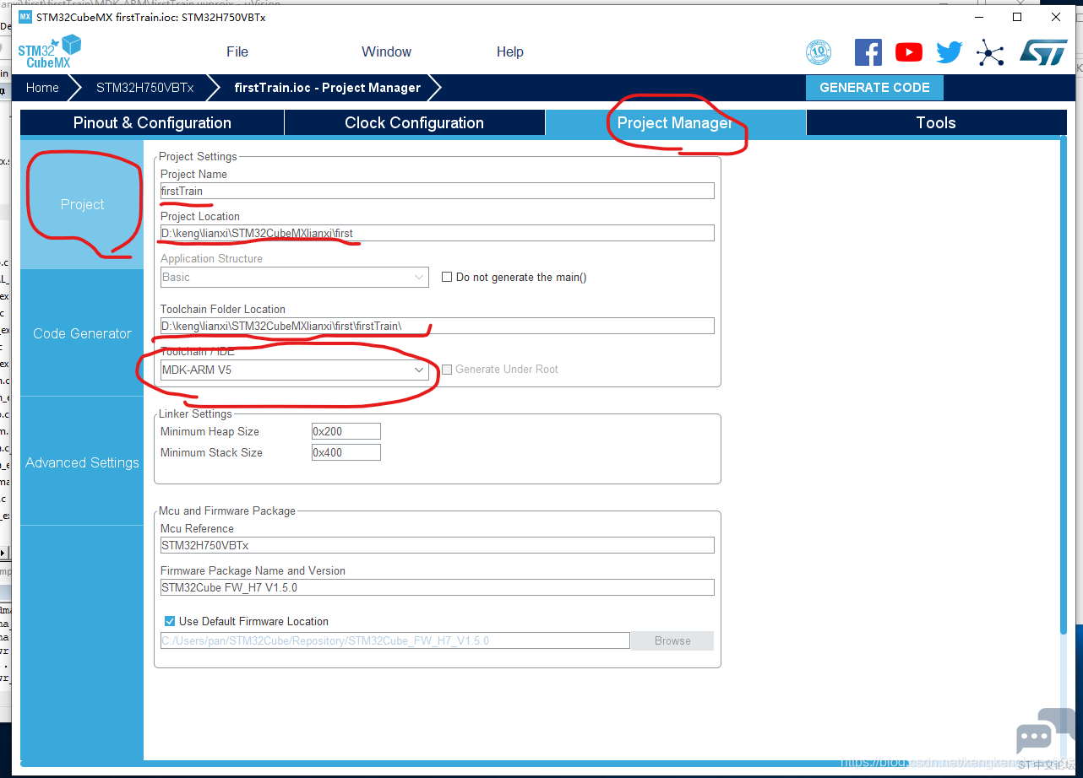Viewport: 1083px width, 778px height.
Task: Click the GENERATE CODE button
Action: (874, 88)
